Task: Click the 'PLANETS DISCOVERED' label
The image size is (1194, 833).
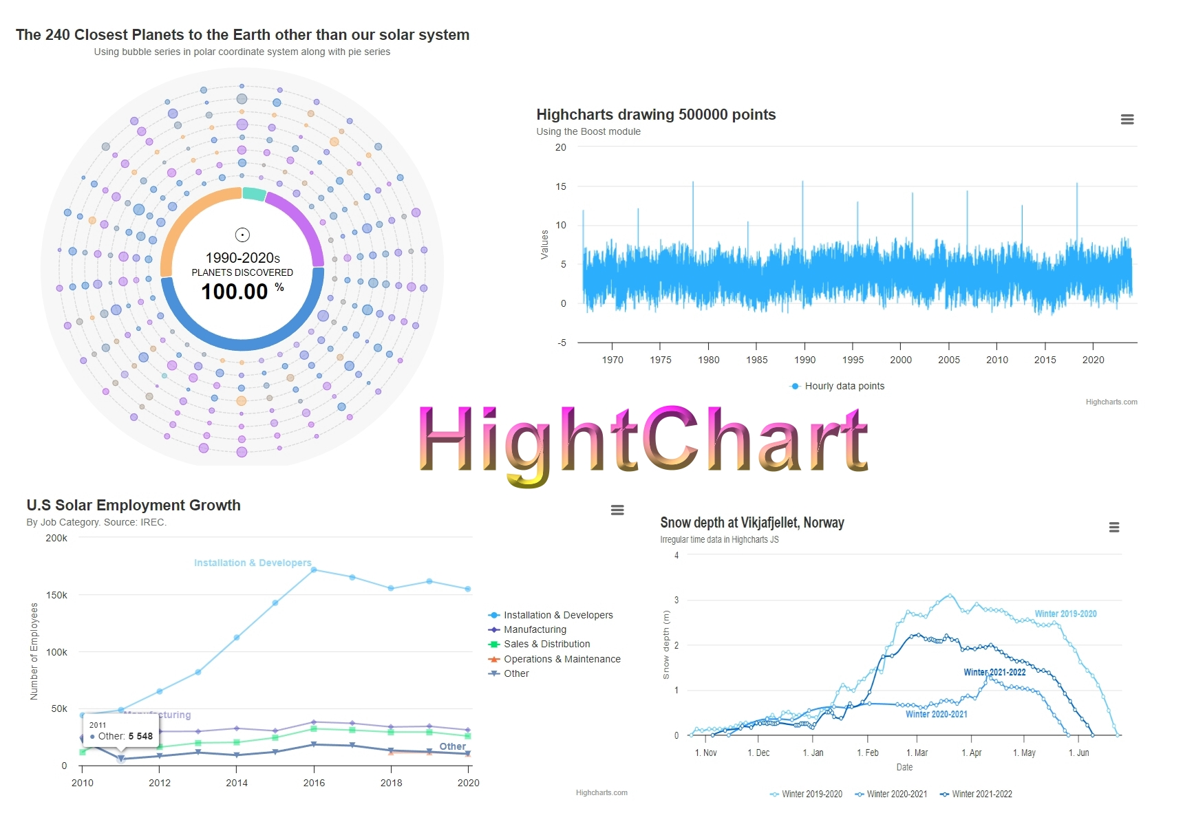Action: pyautogui.click(x=242, y=272)
